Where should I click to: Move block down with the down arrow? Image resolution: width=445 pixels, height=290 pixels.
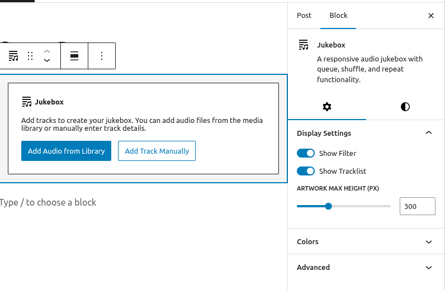pos(47,60)
